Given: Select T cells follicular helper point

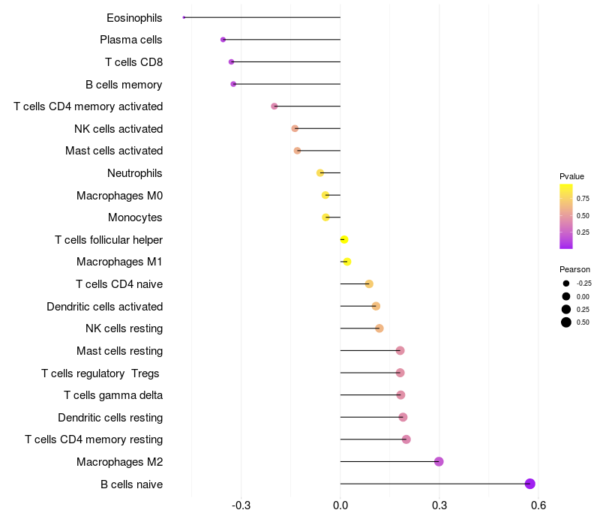Looking at the screenshot, I should pyautogui.click(x=344, y=239).
